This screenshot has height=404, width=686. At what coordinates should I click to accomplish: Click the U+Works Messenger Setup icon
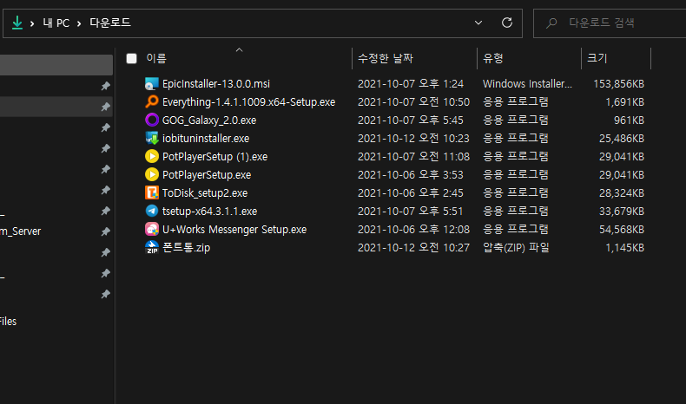[x=151, y=229]
